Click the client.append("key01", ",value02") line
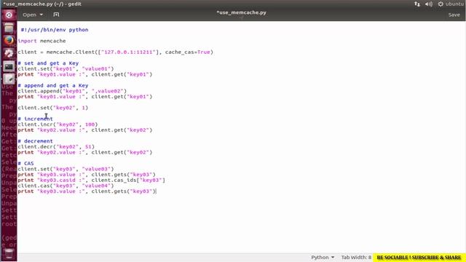 tap(72, 91)
